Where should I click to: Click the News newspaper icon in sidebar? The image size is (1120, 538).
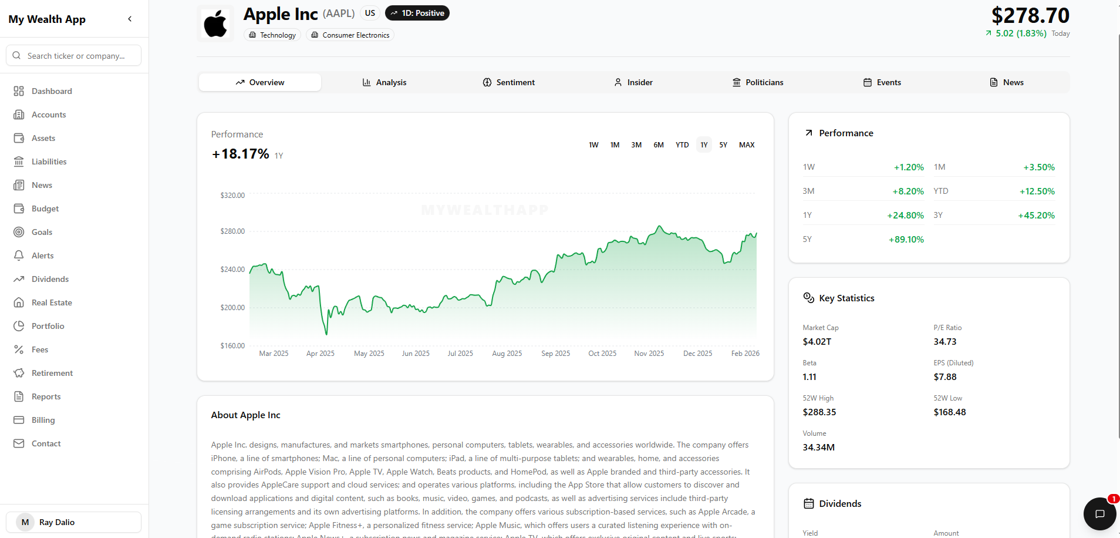point(19,185)
